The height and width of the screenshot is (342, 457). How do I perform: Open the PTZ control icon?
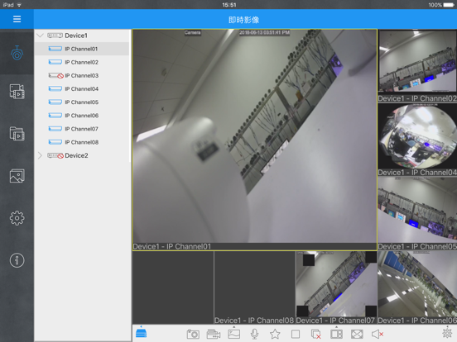(x=447, y=332)
